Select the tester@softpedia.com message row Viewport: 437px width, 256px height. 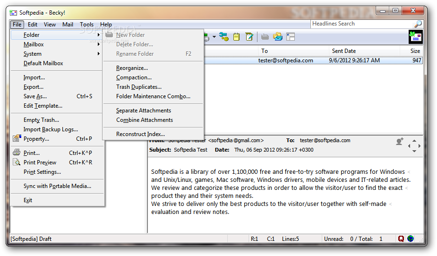click(x=314, y=60)
